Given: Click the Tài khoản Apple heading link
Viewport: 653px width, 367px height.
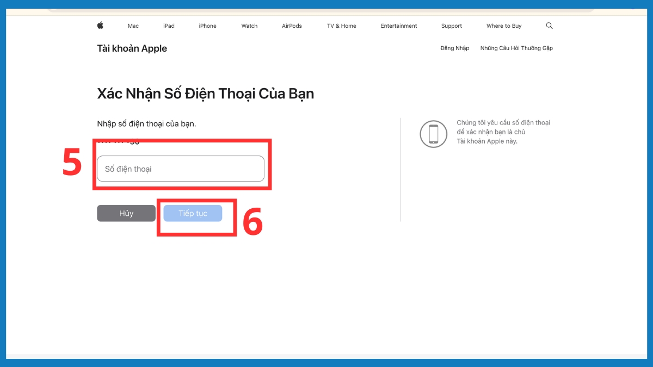Looking at the screenshot, I should pos(132,48).
